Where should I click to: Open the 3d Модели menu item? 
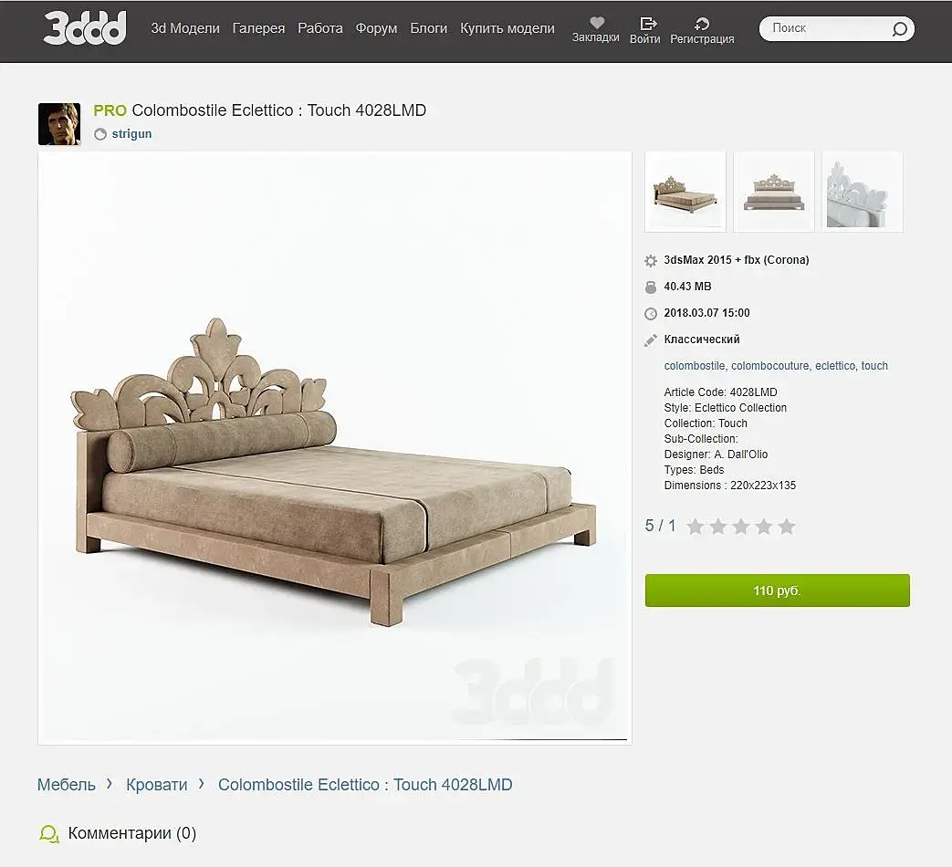[x=185, y=28]
